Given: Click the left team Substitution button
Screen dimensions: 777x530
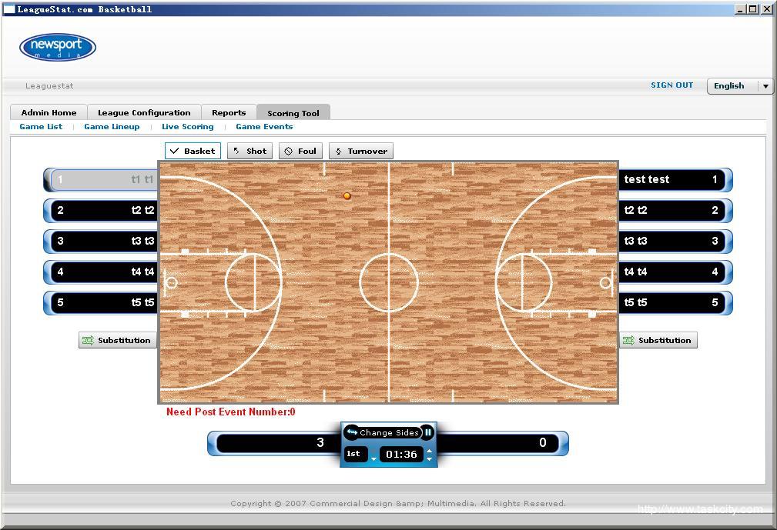Looking at the screenshot, I should (117, 340).
